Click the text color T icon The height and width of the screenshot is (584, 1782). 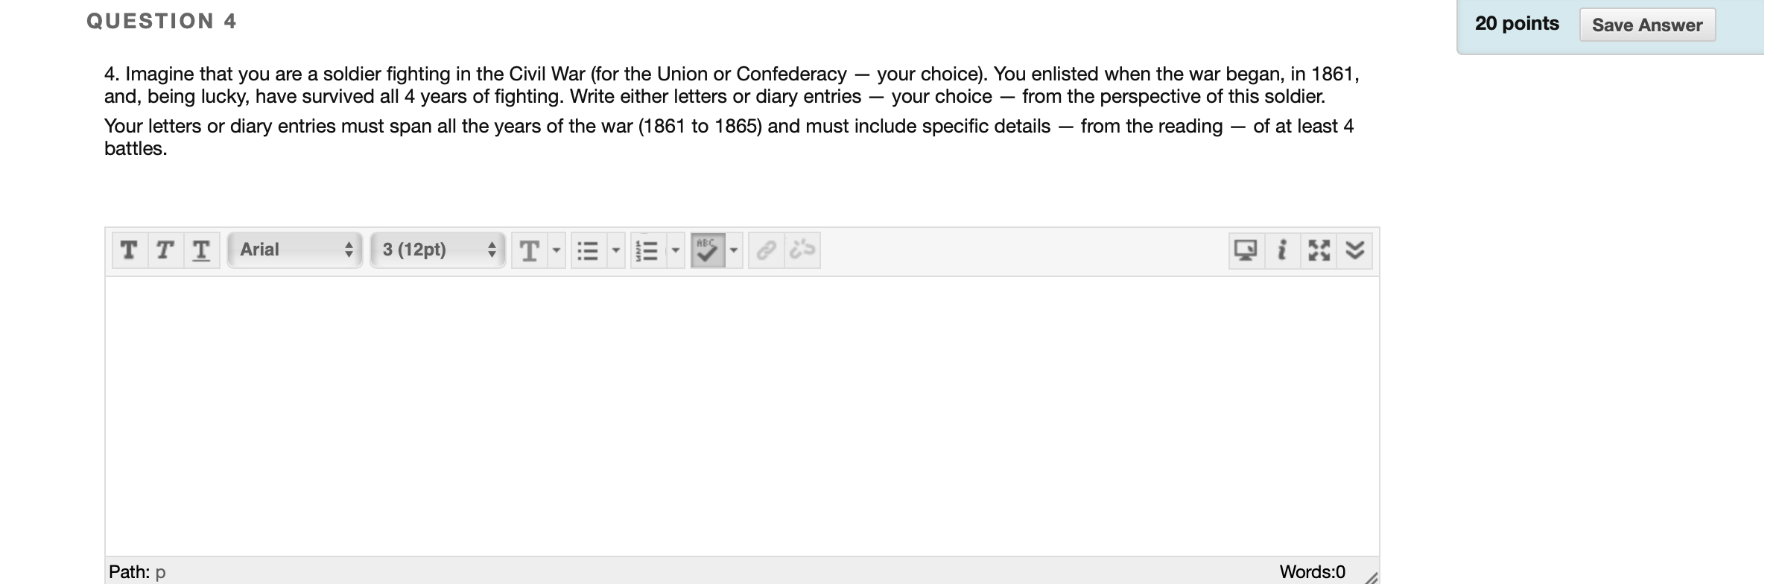point(530,250)
